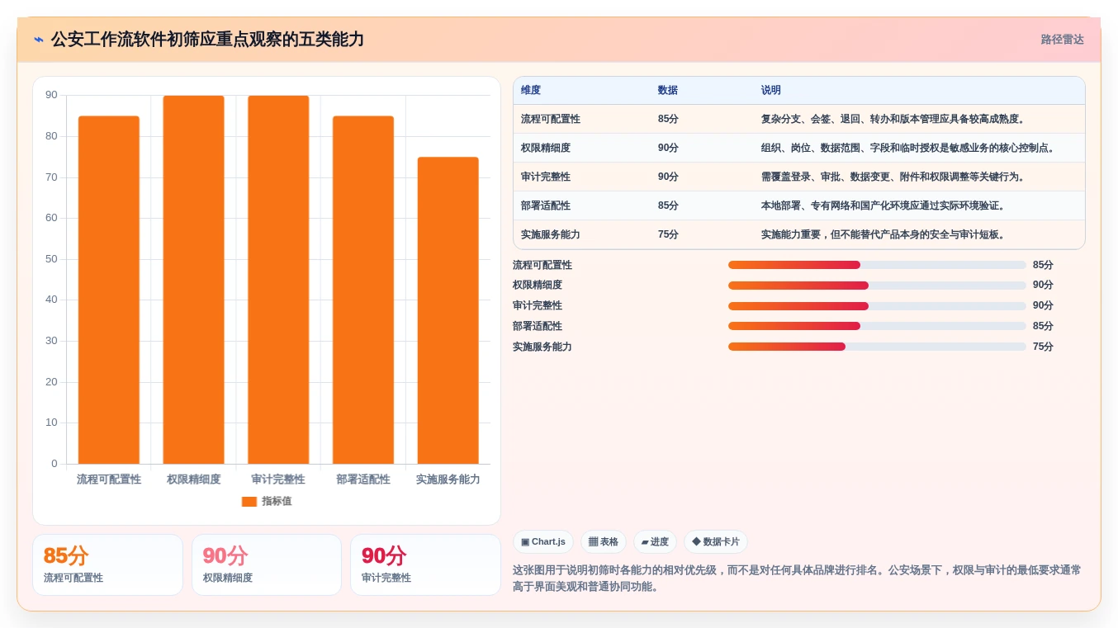Click the 说明 column header
1118x628 pixels.
770,91
